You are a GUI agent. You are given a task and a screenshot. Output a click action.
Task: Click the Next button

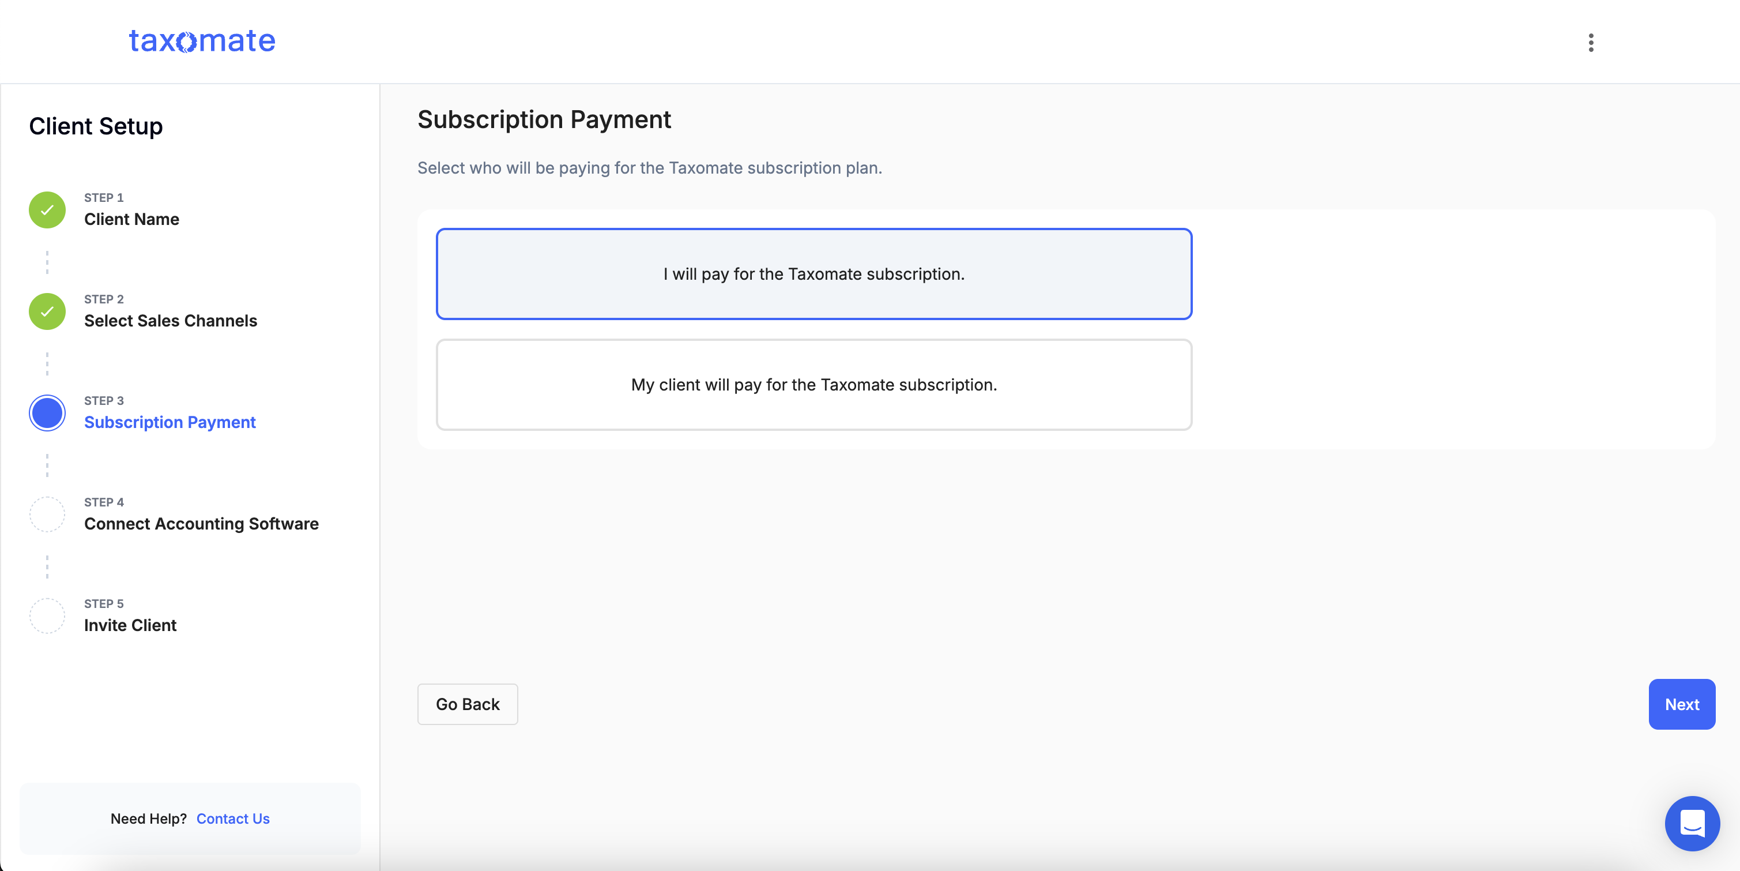[x=1682, y=704]
